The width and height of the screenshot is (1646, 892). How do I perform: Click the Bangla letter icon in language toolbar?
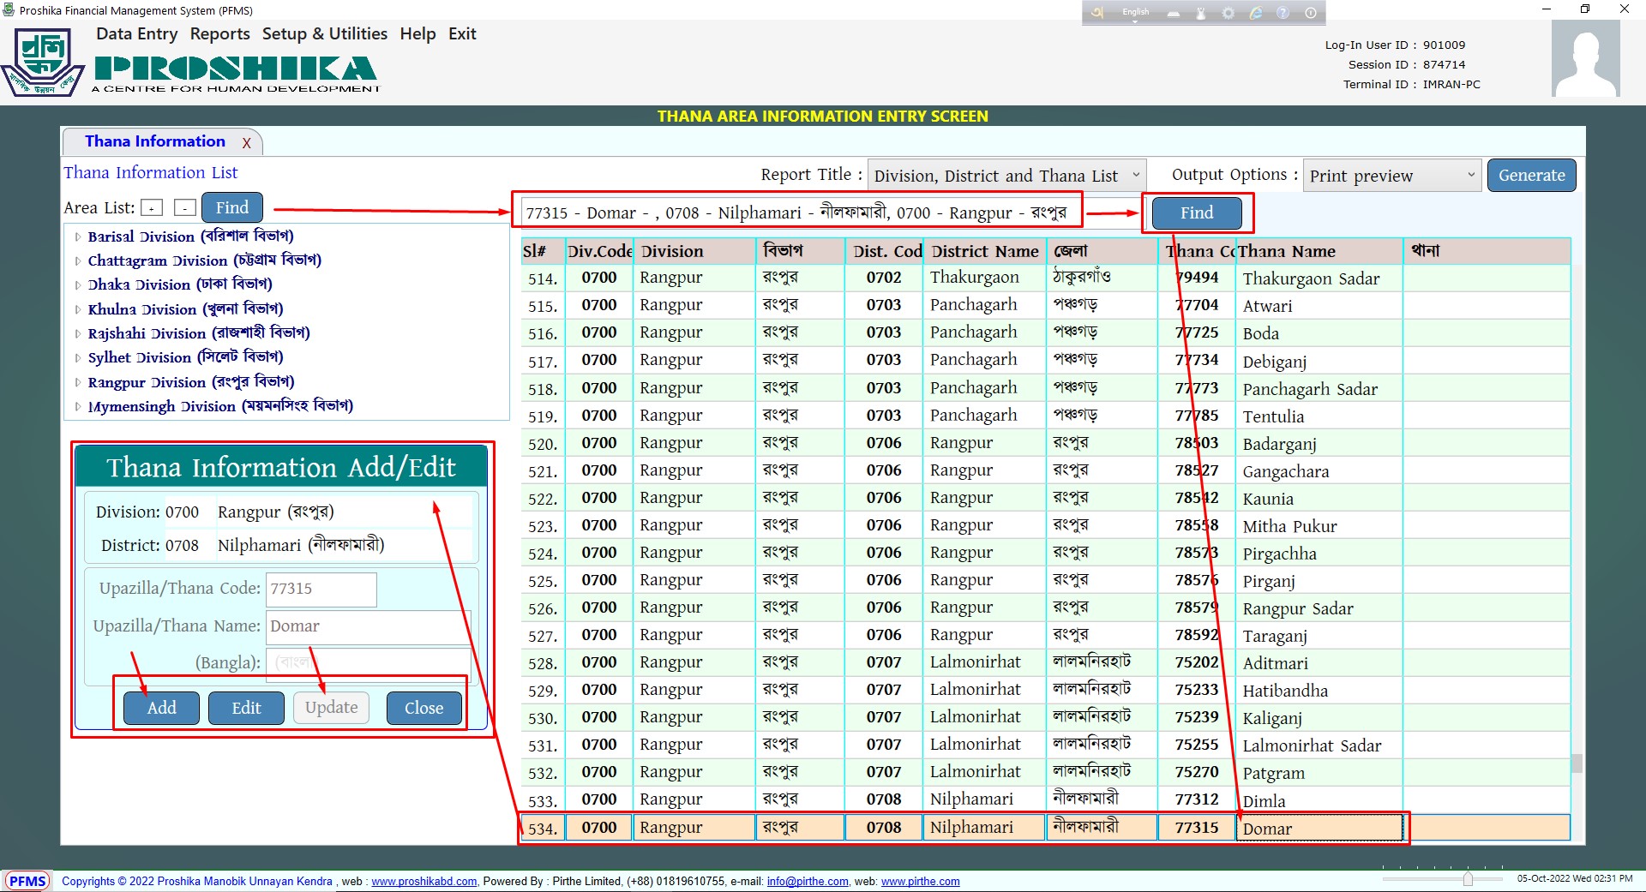[1098, 12]
